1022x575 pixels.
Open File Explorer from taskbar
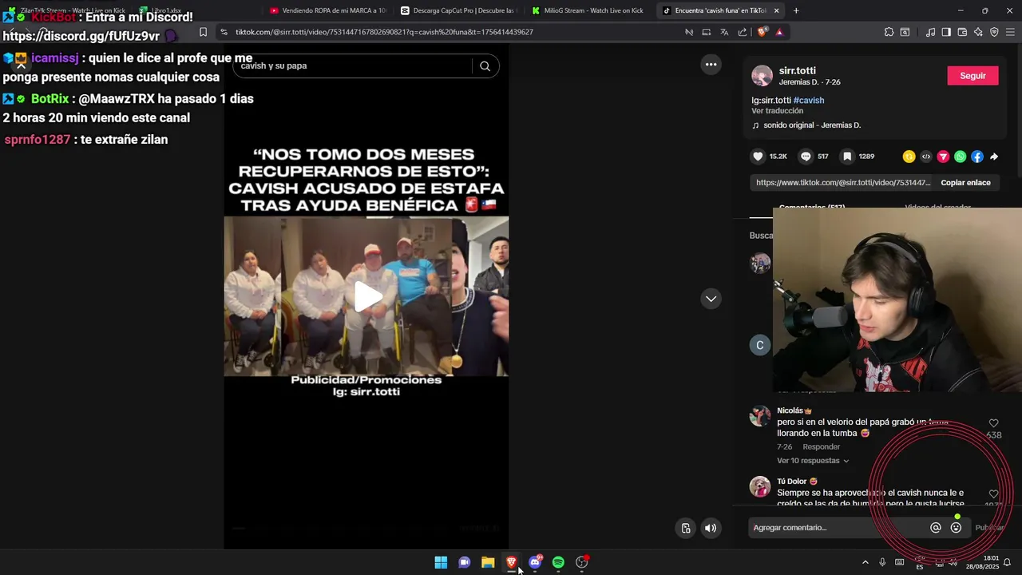488,562
